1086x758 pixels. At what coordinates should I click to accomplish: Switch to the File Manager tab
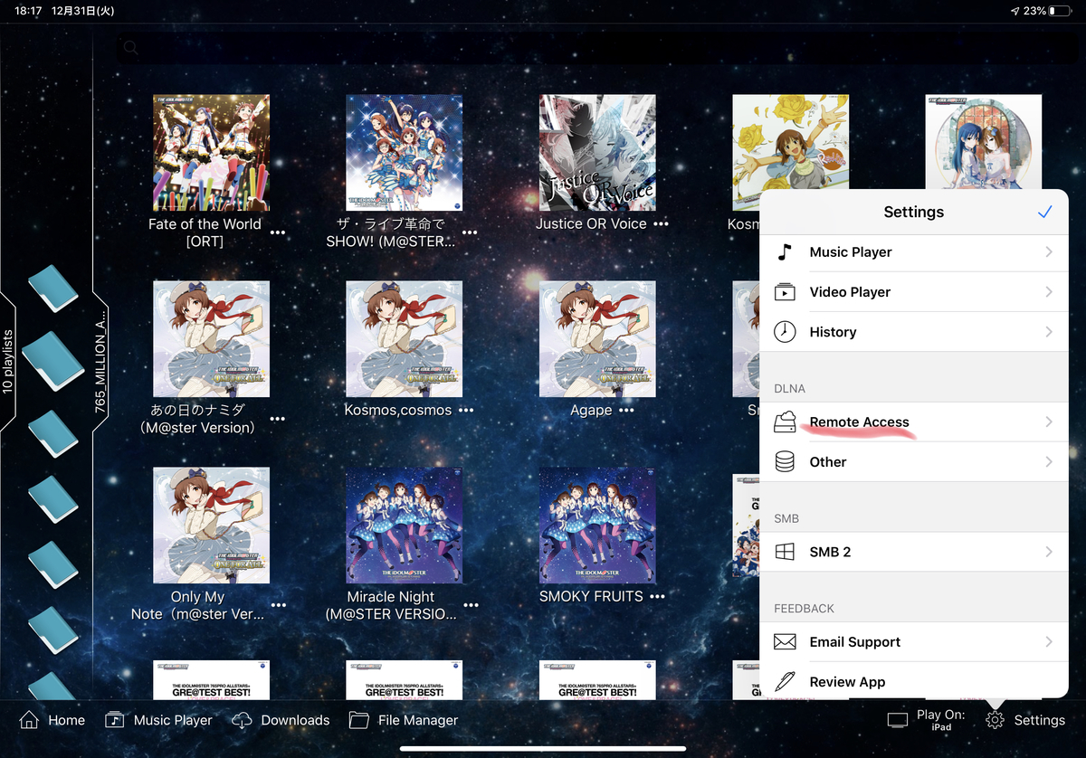pos(404,720)
